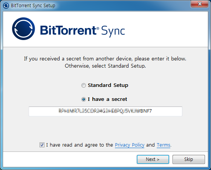211x170 pixels.
Task: Click the BNF7 characters of the secret
Action: tap(146, 111)
